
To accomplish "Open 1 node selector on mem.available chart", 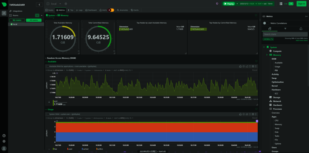I will click(80, 70).
